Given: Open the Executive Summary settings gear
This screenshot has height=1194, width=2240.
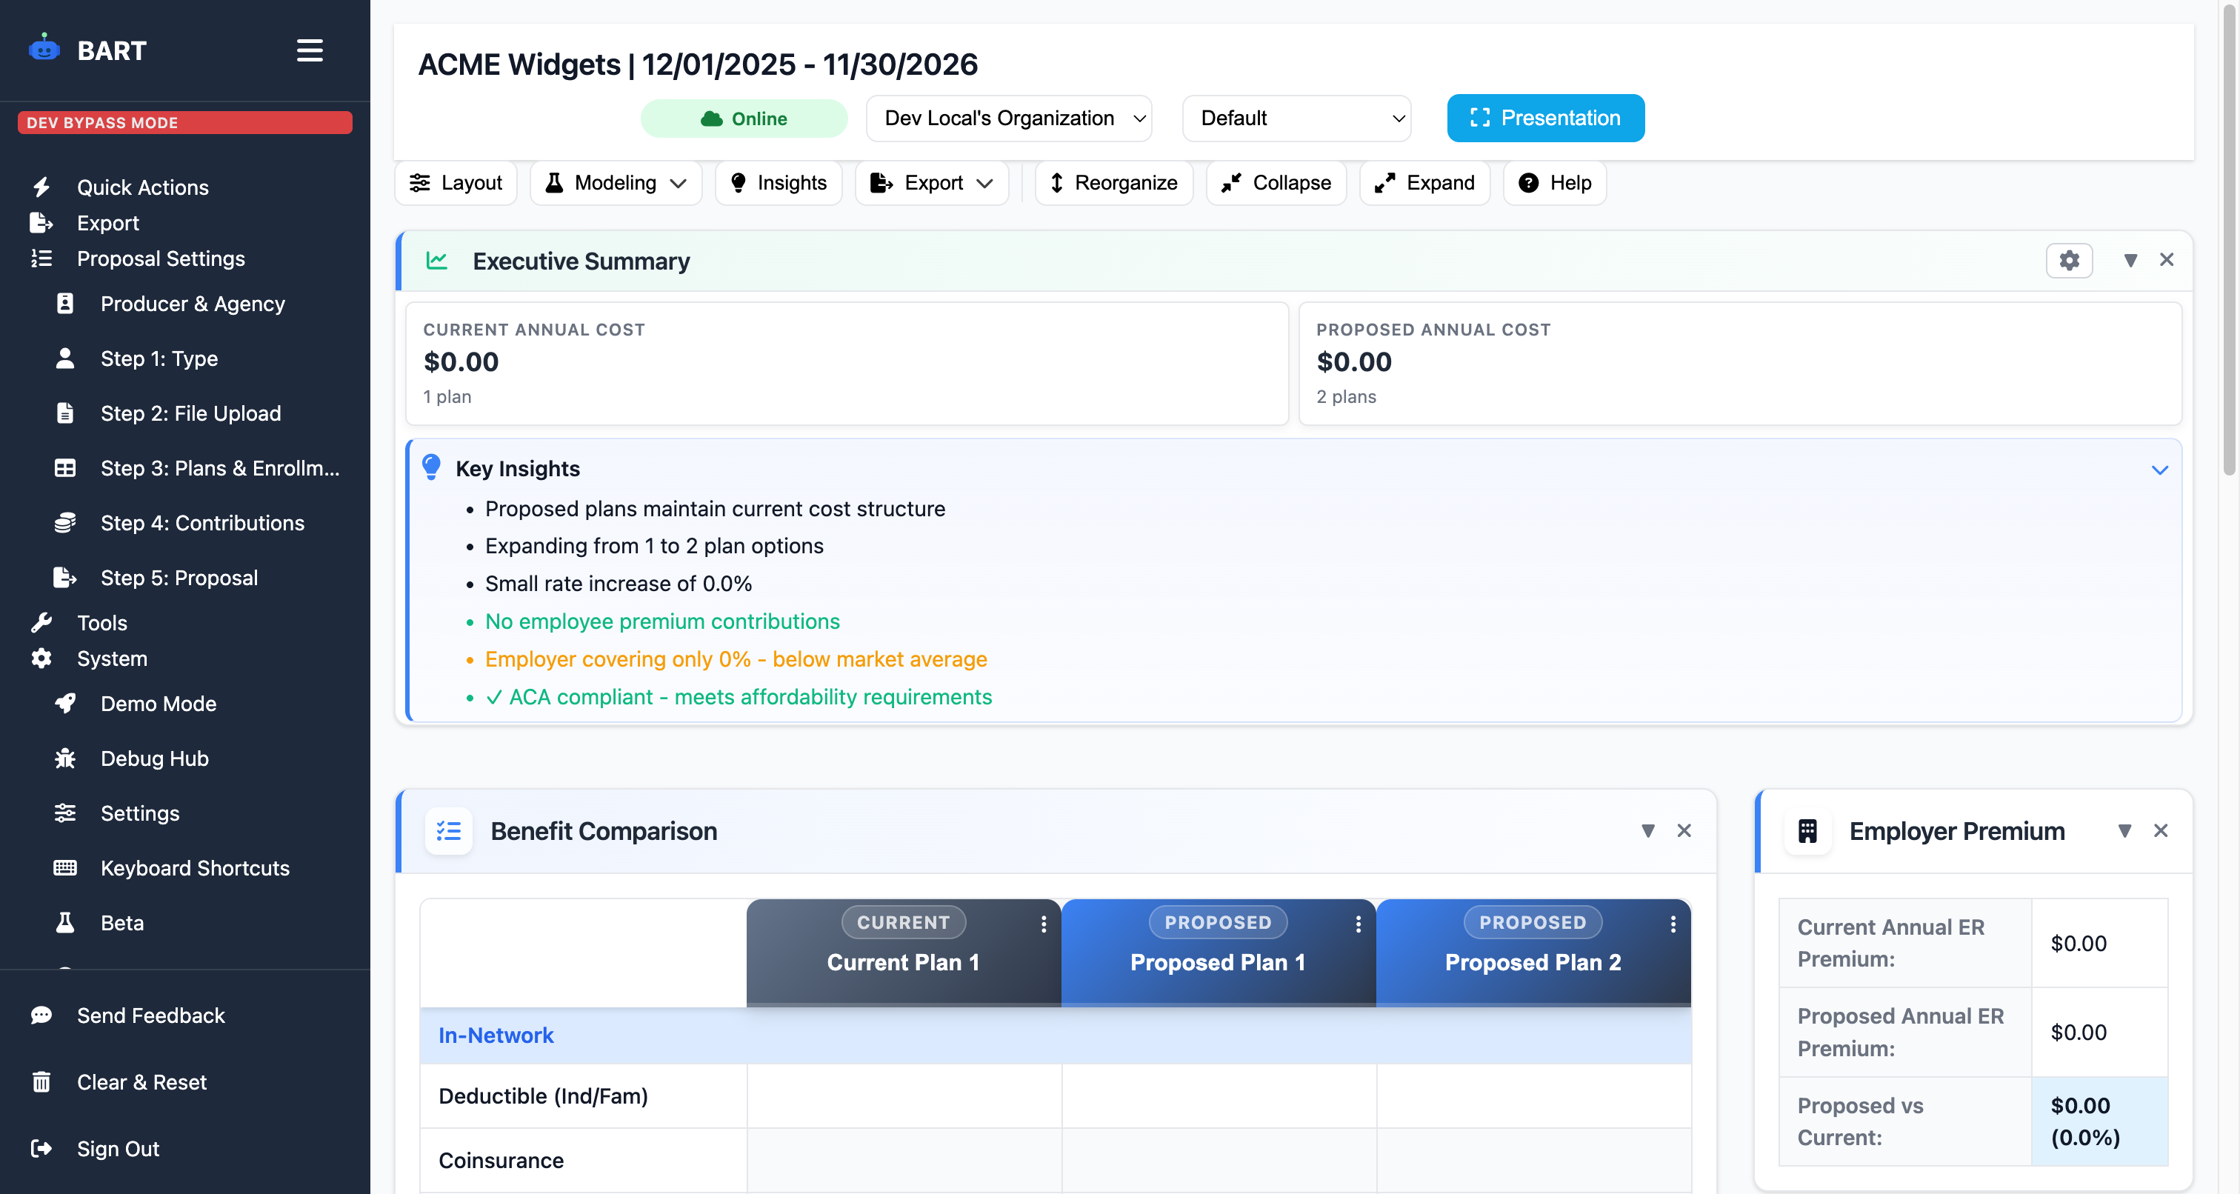Looking at the screenshot, I should (2070, 260).
